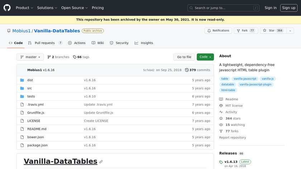Open the green Code dropdown

(x=205, y=57)
